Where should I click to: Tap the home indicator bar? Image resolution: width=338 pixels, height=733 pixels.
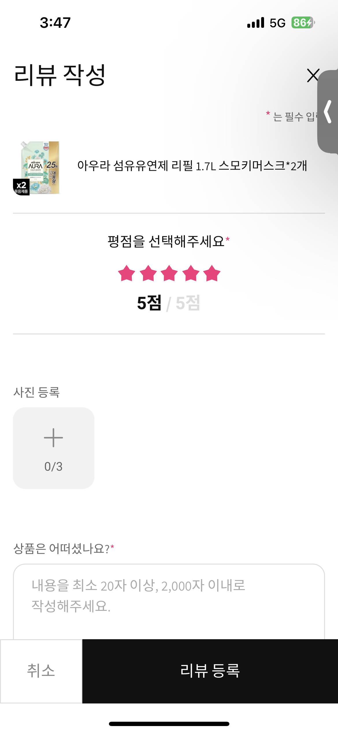coord(169,724)
